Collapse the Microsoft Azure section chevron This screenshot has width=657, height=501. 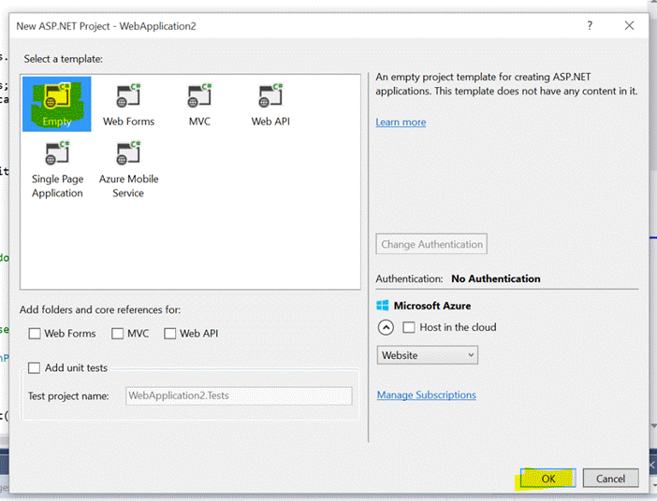tap(386, 327)
